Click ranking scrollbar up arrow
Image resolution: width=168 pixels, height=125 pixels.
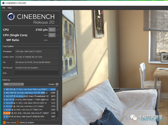click(57, 89)
